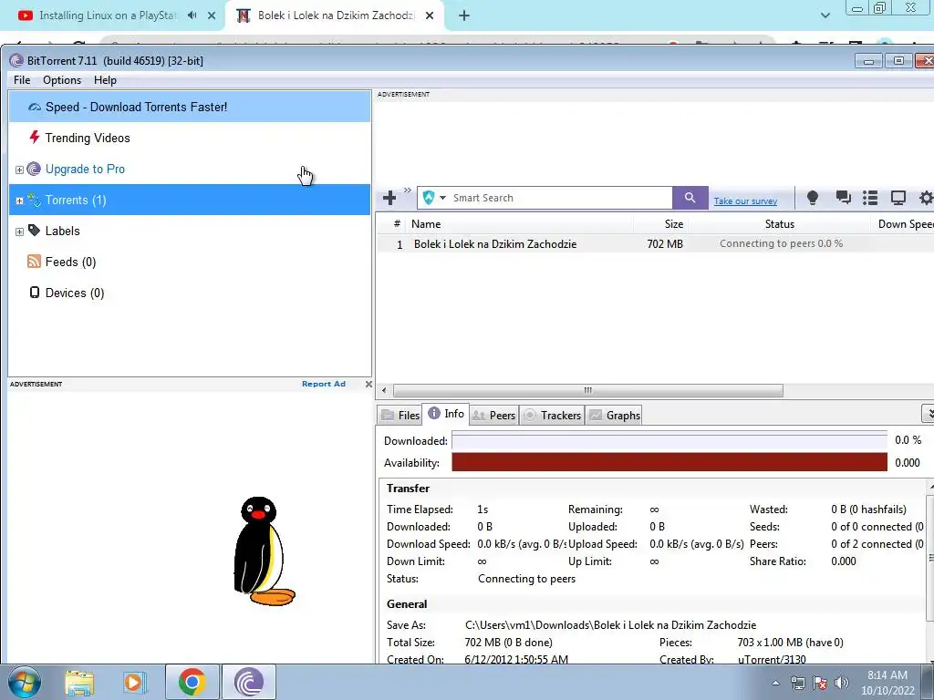Switch to the Info tab
934x700 pixels.
(x=446, y=414)
